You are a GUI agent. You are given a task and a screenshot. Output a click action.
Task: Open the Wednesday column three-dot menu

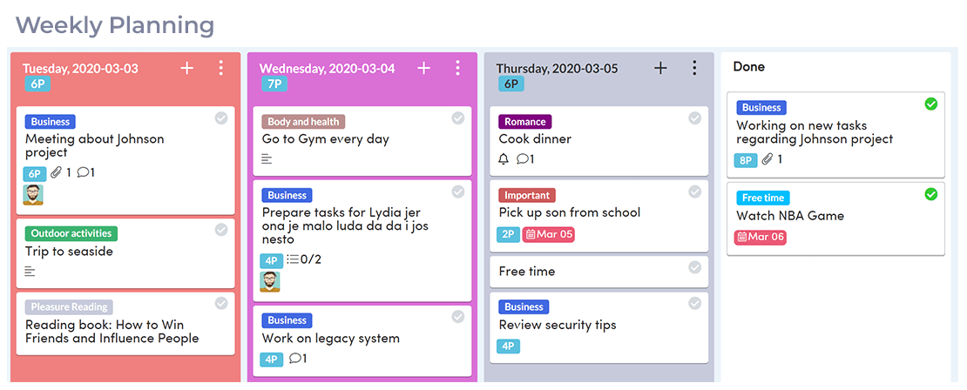click(457, 68)
